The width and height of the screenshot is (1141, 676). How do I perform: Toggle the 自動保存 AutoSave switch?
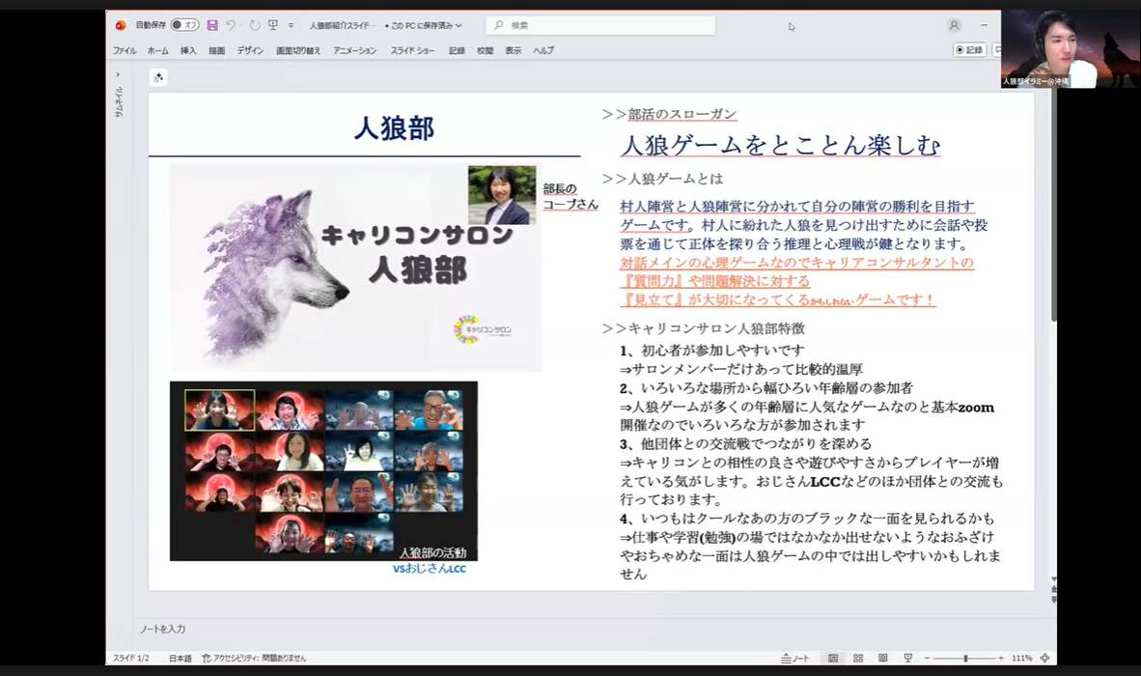click(184, 25)
